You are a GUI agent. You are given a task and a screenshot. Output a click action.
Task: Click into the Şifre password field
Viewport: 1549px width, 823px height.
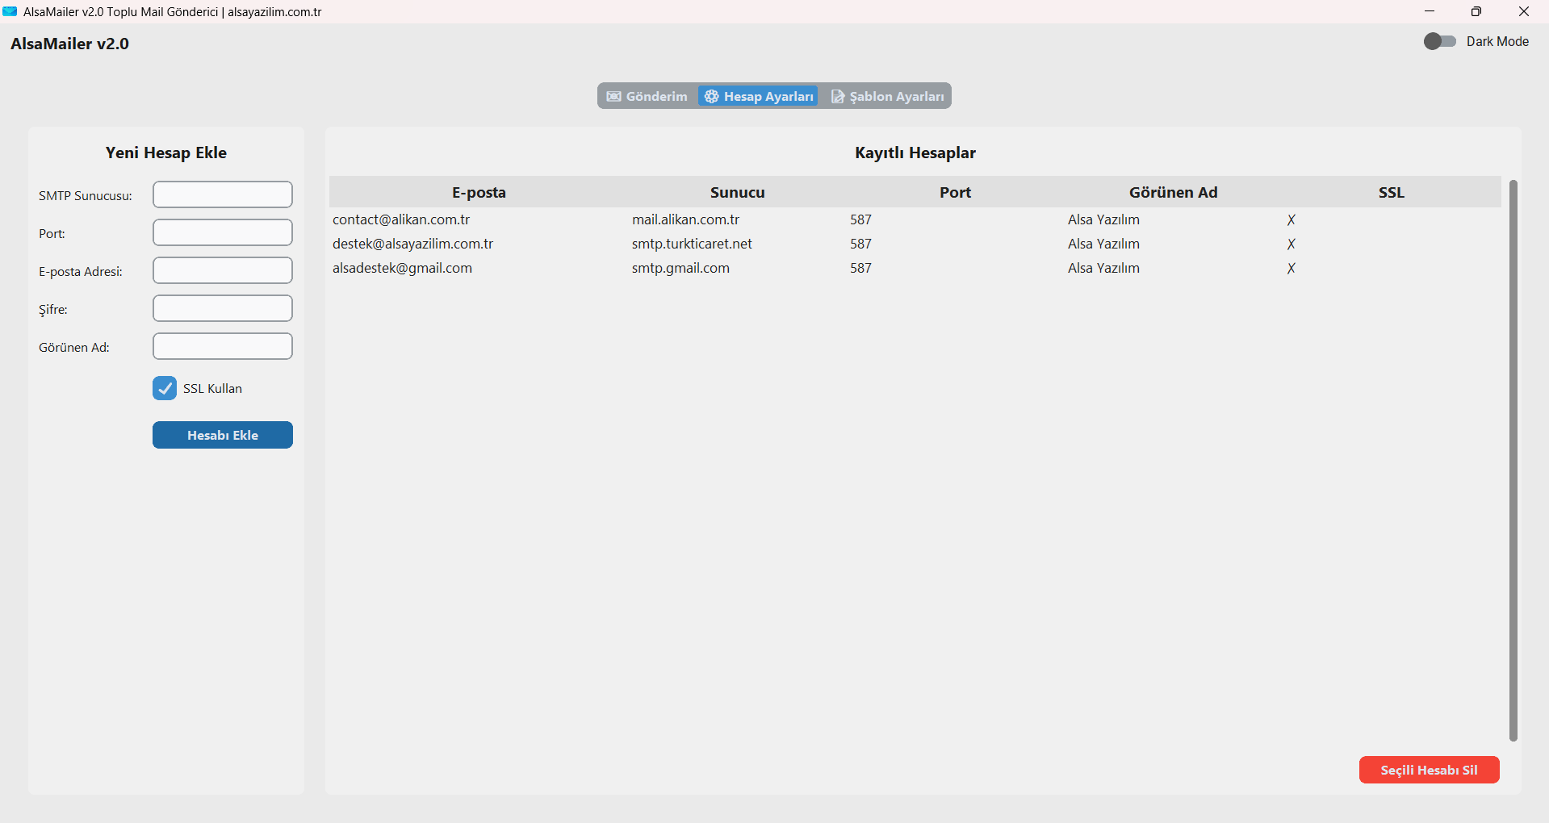coord(223,308)
